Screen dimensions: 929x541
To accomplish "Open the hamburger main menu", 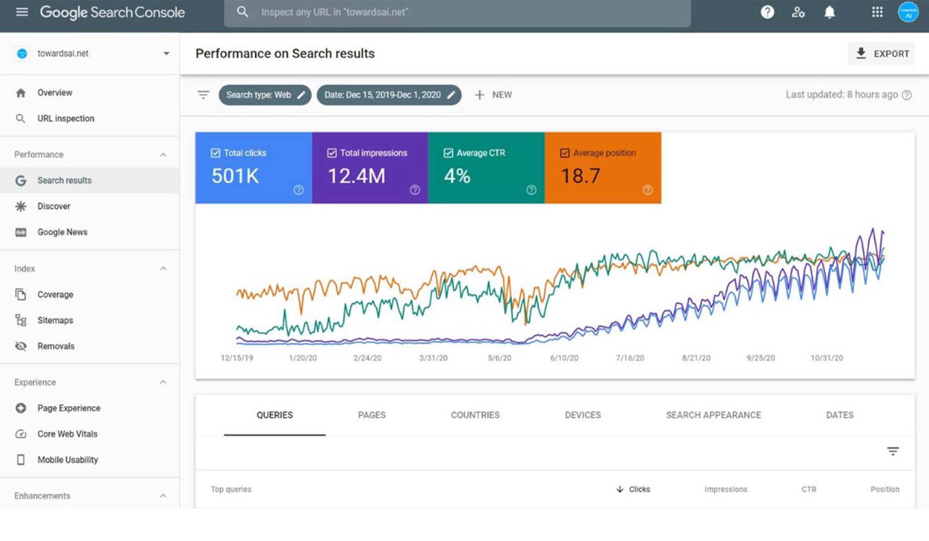I will coord(22,12).
